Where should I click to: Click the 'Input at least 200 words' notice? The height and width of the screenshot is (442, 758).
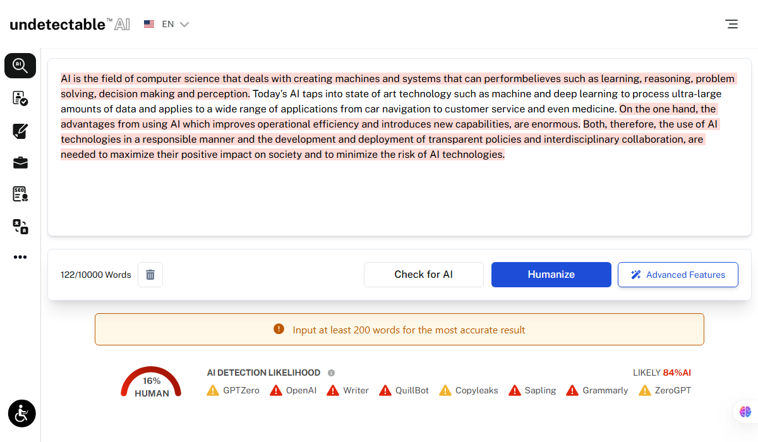click(x=399, y=330)
